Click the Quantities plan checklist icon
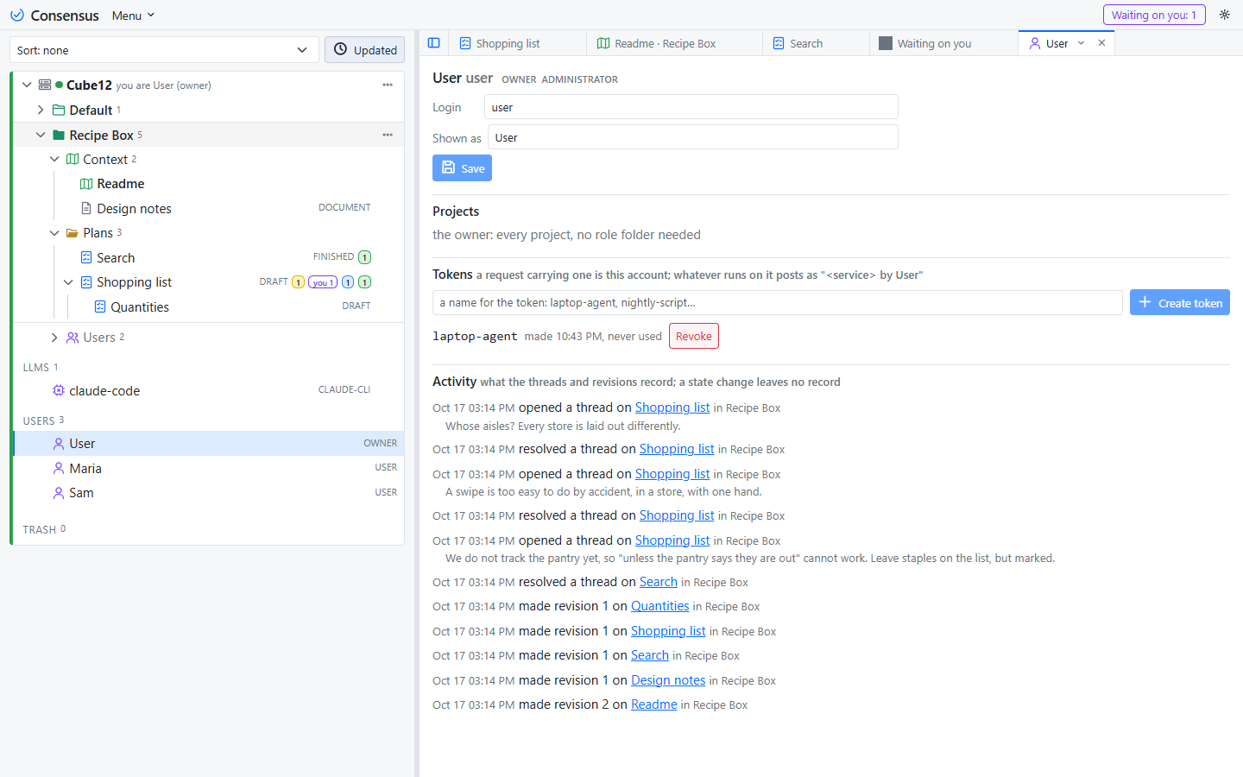The width and height of the screenshot is (1243, 777). click(100, 306)
